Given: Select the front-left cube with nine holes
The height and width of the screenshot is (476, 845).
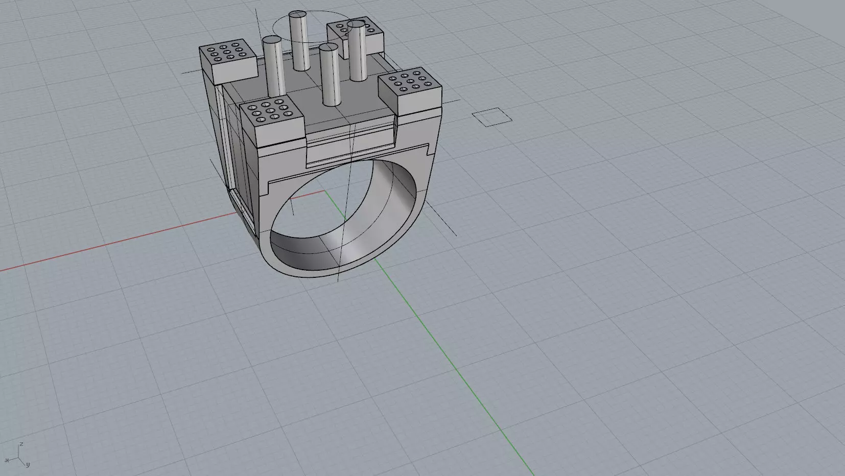Looking at the screenshot, I should pos(272,121).
